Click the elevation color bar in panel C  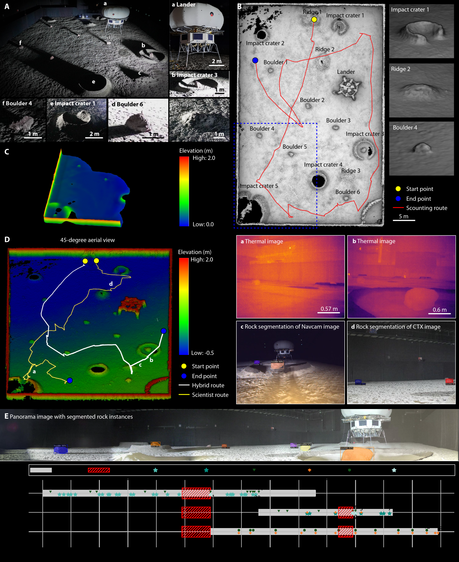[184, 191]
